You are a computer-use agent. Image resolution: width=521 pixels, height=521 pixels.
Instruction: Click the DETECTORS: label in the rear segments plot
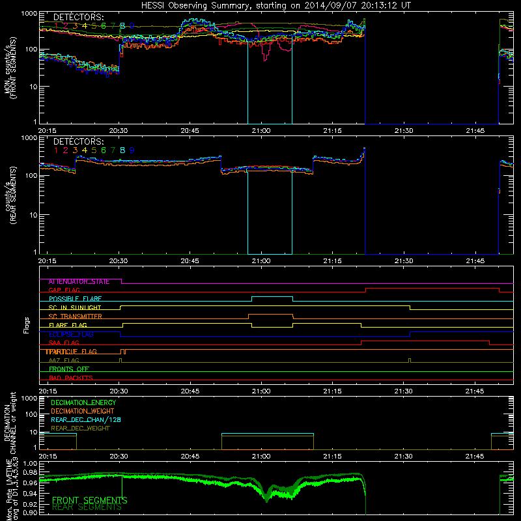(78, 141)
